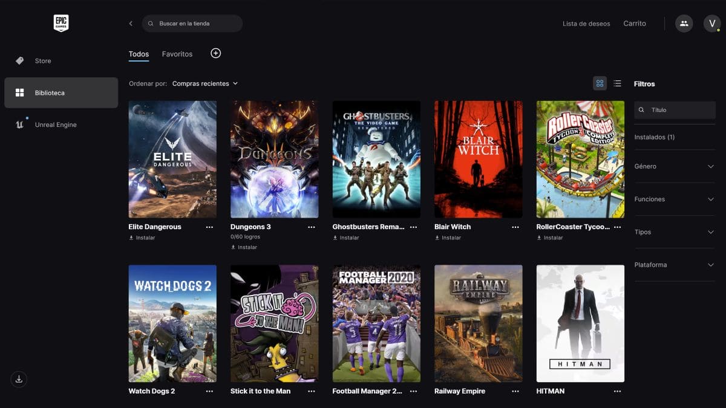Open the HITMAN cover art
Viewport: 726px width, 408px height.
(580, 323)
